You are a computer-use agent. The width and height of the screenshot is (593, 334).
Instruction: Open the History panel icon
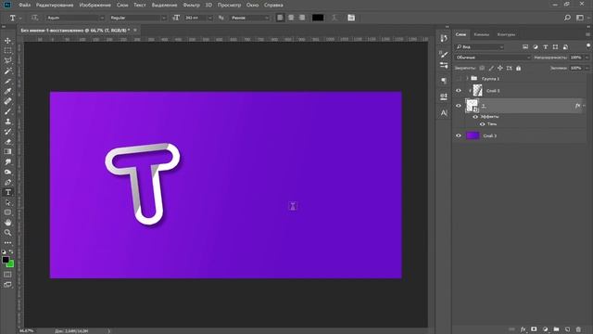[x=444, y=38]
